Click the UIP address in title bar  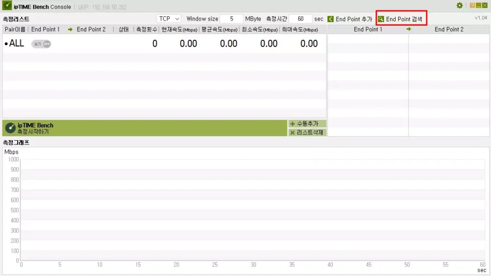(x=103, y=7)
